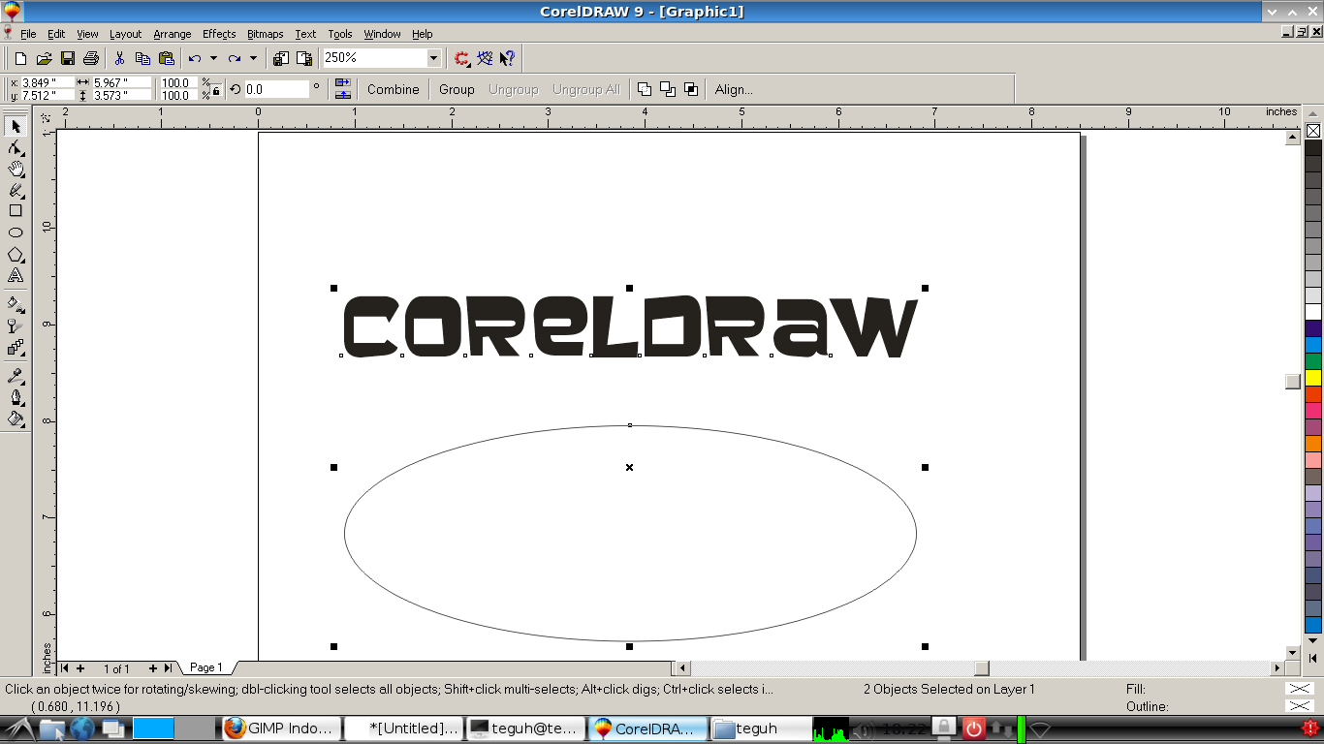Screen dimensions: 1324x744
Task: Select the Shape tool
Action: (15, 148)
